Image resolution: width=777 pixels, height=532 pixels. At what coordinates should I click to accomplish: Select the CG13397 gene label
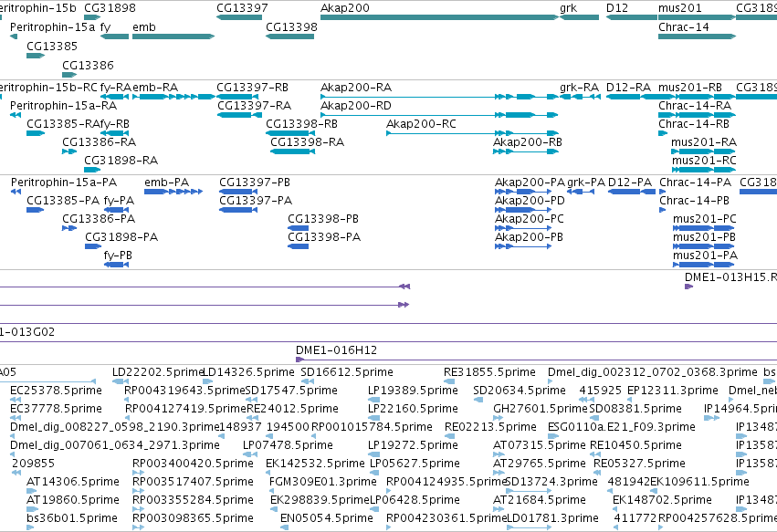[x=242, y=8]
